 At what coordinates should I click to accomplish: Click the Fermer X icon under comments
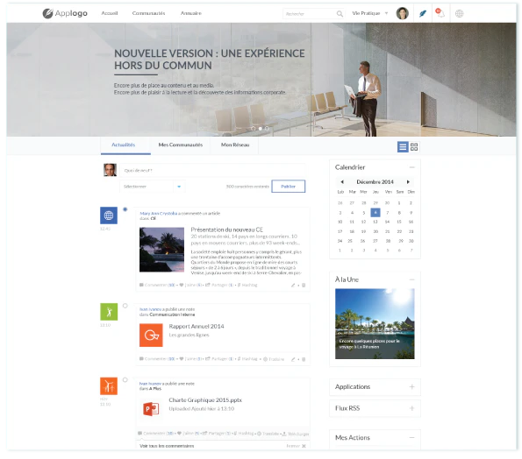point(304,446)
